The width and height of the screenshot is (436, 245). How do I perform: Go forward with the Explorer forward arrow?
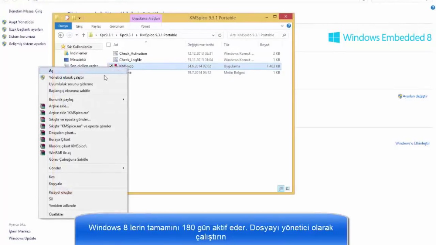coord(69,35)
